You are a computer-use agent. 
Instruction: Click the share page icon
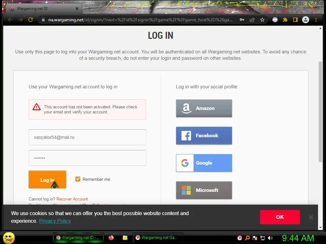(252, 20)
